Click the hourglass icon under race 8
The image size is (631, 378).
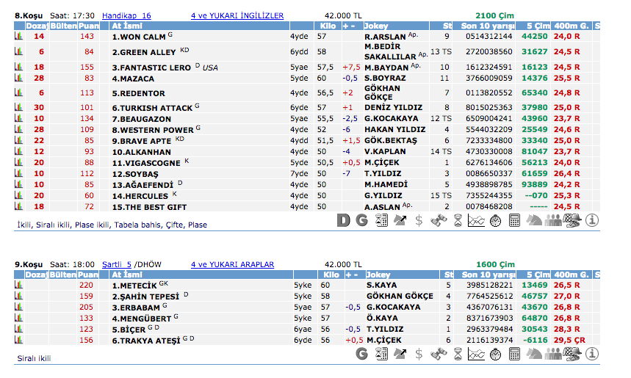coord(458,219)
